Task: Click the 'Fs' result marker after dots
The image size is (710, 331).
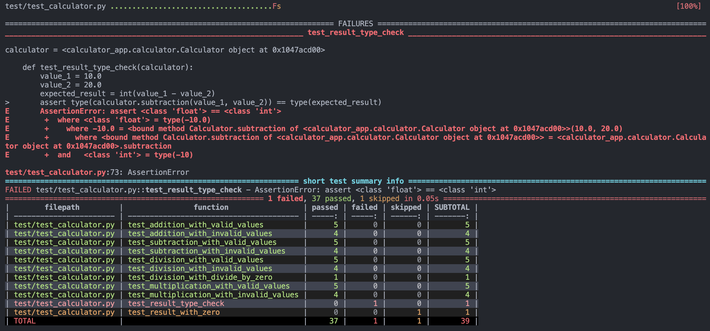Action: click(x=277, y=6)
